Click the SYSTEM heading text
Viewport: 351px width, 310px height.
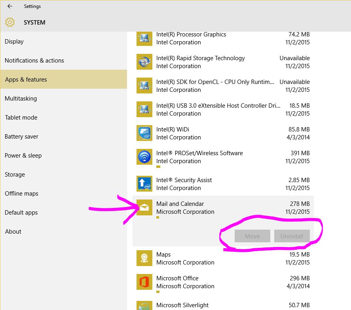coord(34,23)
